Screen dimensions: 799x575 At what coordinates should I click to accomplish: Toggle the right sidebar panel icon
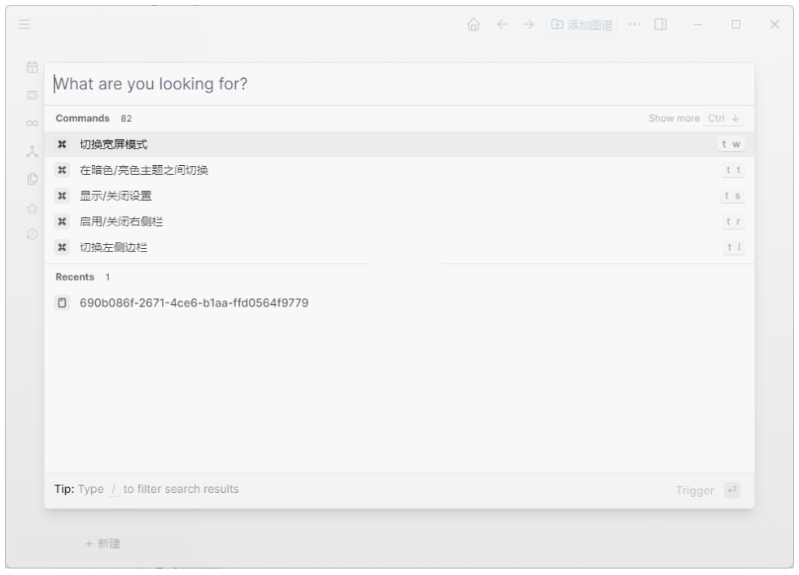pyautogui.click(x=661, y=25)
